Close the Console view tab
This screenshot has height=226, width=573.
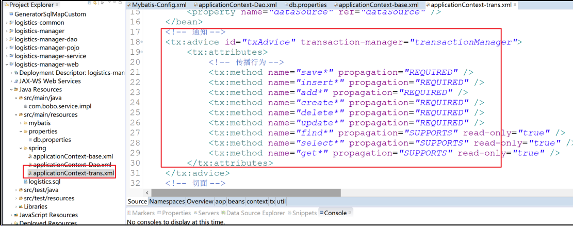350,213
